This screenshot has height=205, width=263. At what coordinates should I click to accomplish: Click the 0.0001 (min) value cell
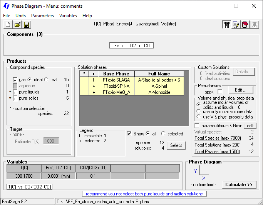click(x=59, y=176)
